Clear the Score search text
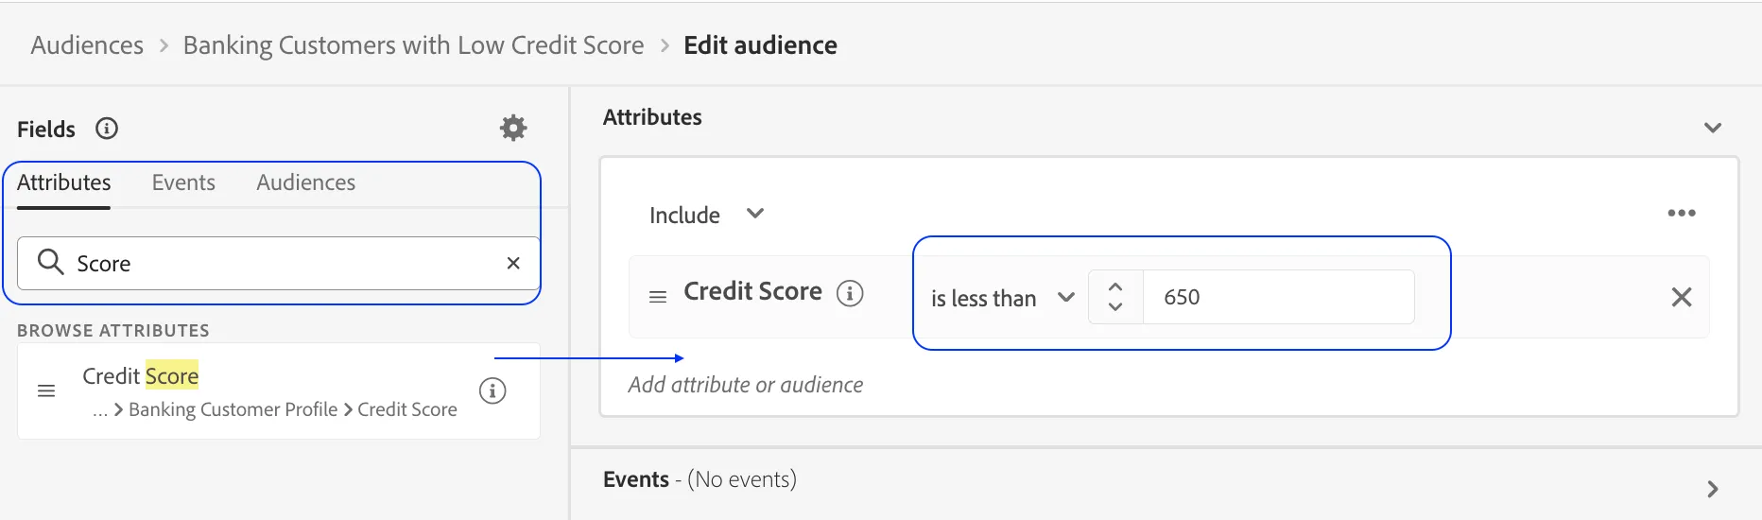This screenshot has height=520, width=1762. click(513, 263)
